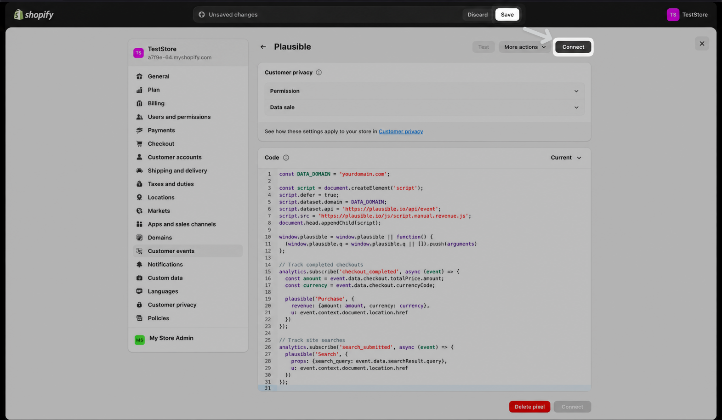This screenshot has height=420, width=722.
Task: Click the Taxes and duties icon
Action: tap(139, 184)
